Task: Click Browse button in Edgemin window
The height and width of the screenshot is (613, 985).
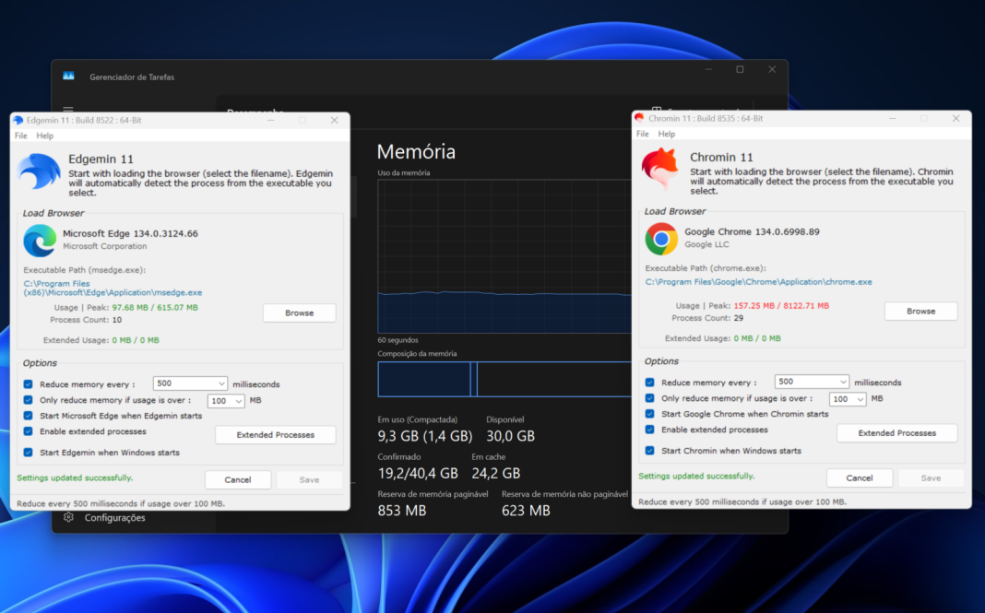Action: pos(299,313)
